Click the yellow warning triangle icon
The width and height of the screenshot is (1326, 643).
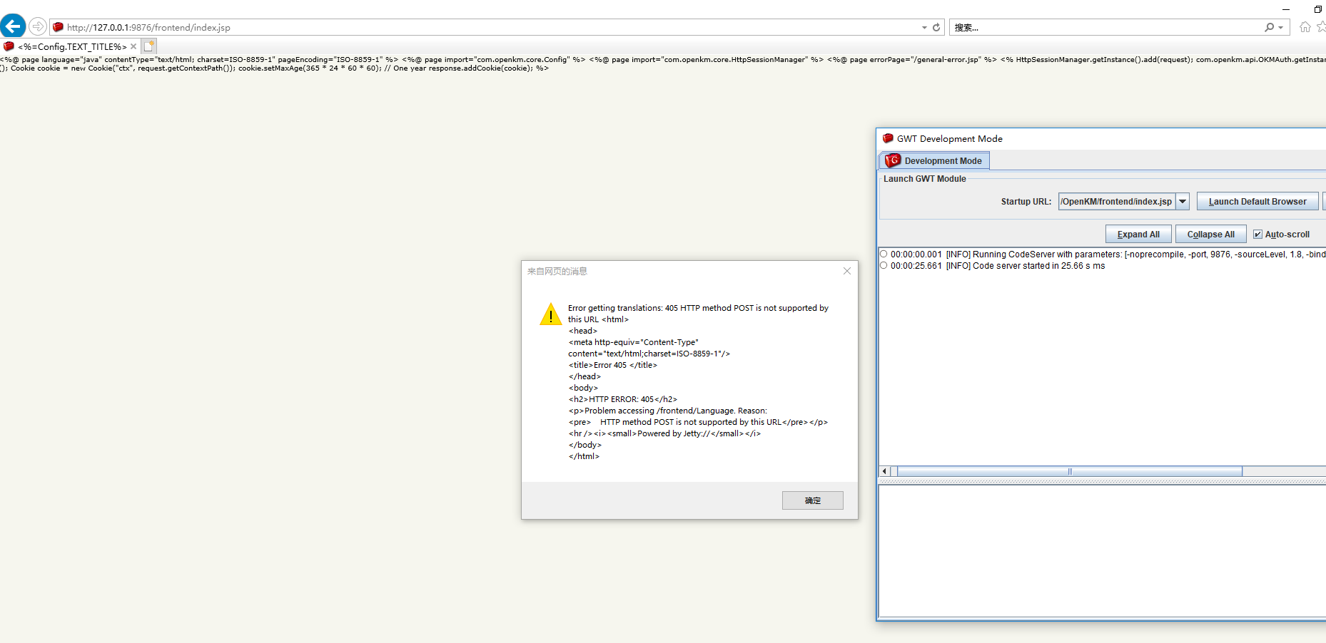pos(550,314)
